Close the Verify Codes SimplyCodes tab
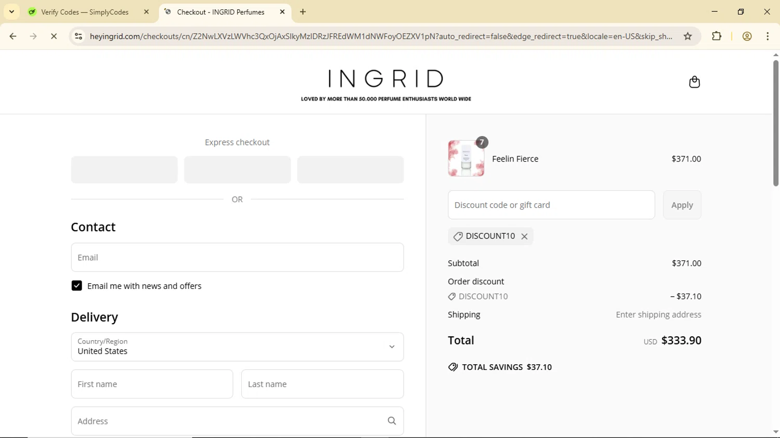Viewport: 780px width, 438px height. tap(146, 11)
